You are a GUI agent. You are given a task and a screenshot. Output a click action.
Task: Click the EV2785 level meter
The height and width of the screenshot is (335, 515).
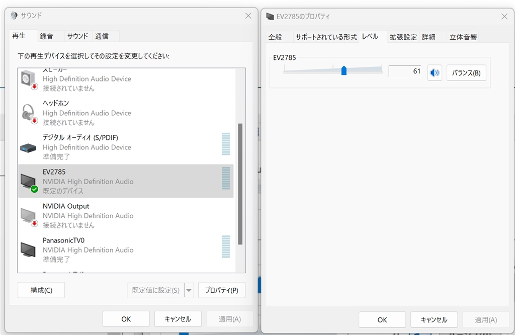click(226, 178)
